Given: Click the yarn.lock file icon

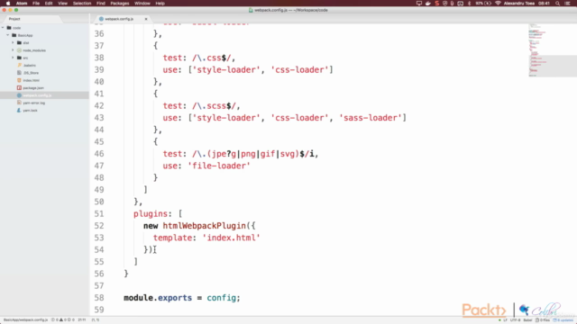Looking at the screenshot, I should pos(19,110).
